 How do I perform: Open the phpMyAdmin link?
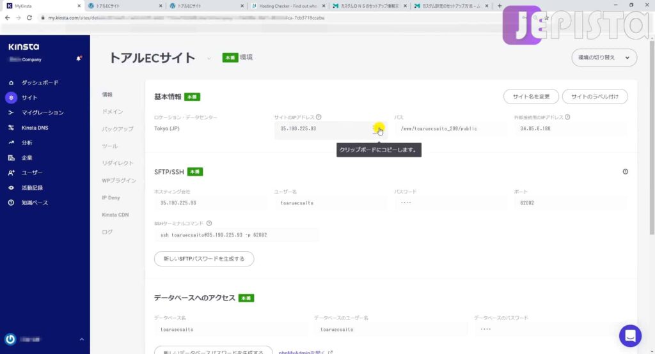(x=306, y=352)
